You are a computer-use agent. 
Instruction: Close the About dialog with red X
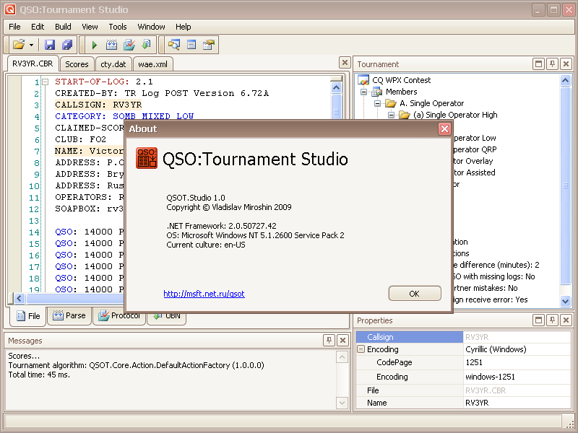coord(444,128)
